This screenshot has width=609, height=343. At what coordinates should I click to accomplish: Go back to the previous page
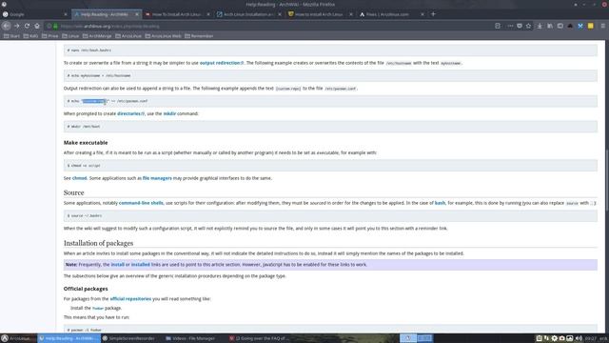point(7,26)
